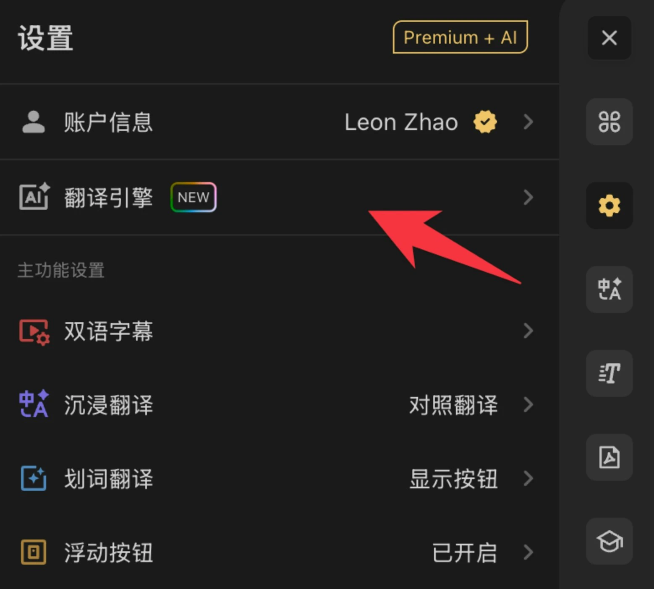Expand the 翻译引擎 settings row
The width and height of the screenshot is (654, 589).
(x=528, y=197)
